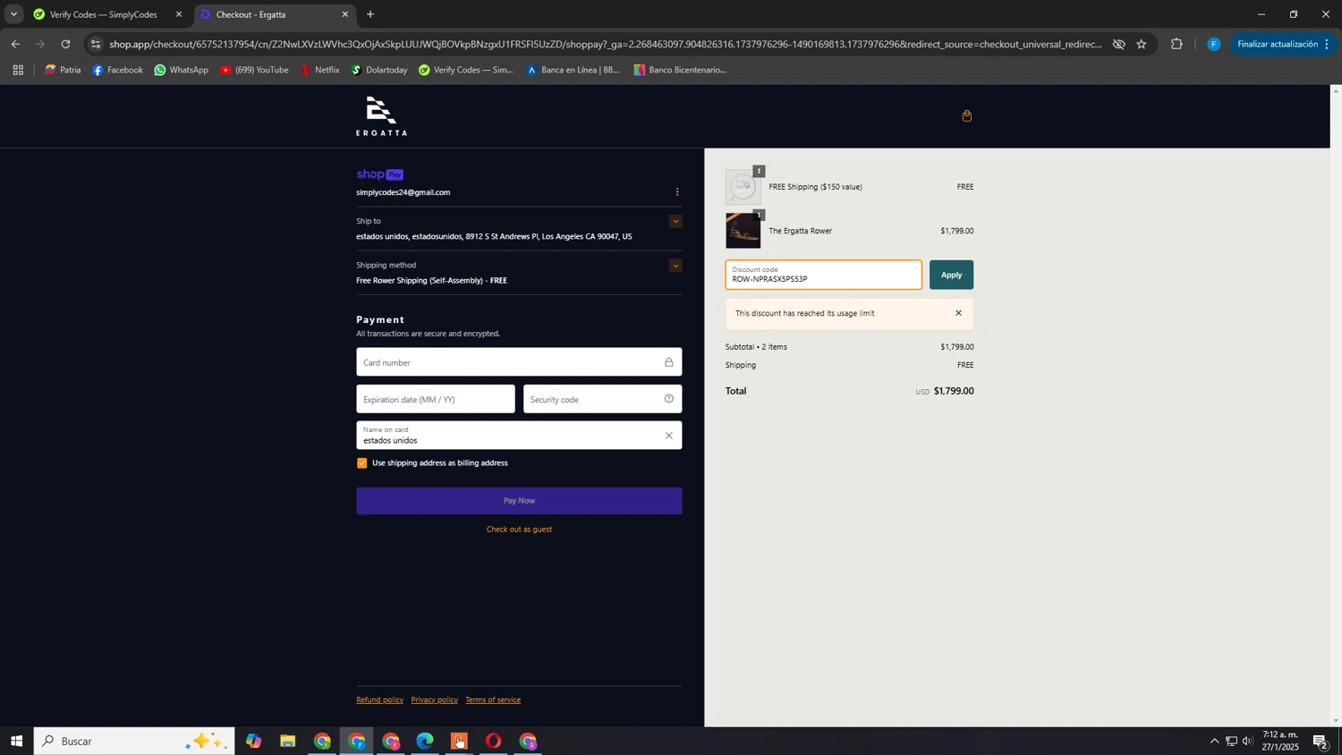Viewport: 1342px width, 755px height.
Task: Open the Copilot taskbar icon
Action: (x=253, y=741)
